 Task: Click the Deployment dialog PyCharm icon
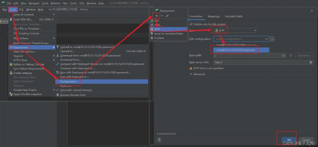point(157,11)
